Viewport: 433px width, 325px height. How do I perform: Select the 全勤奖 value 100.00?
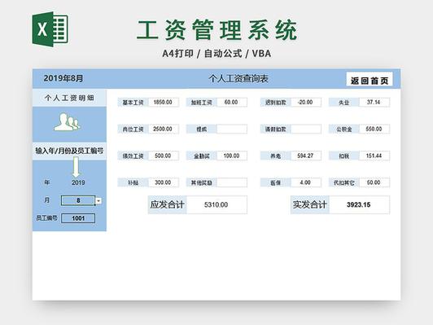232,156
